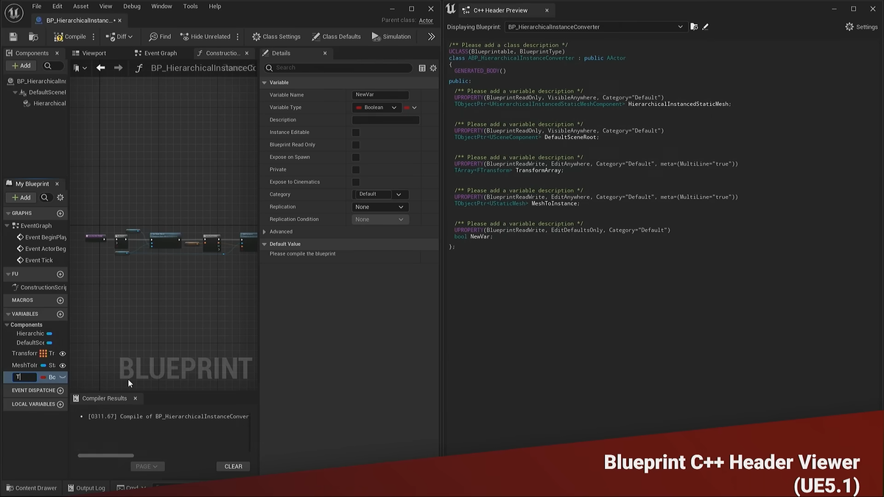Image resolution: width=884 pixels, height=497 pixels.
Task: Open Settings in C++ Header Preview window
Action: coord(861,27)
